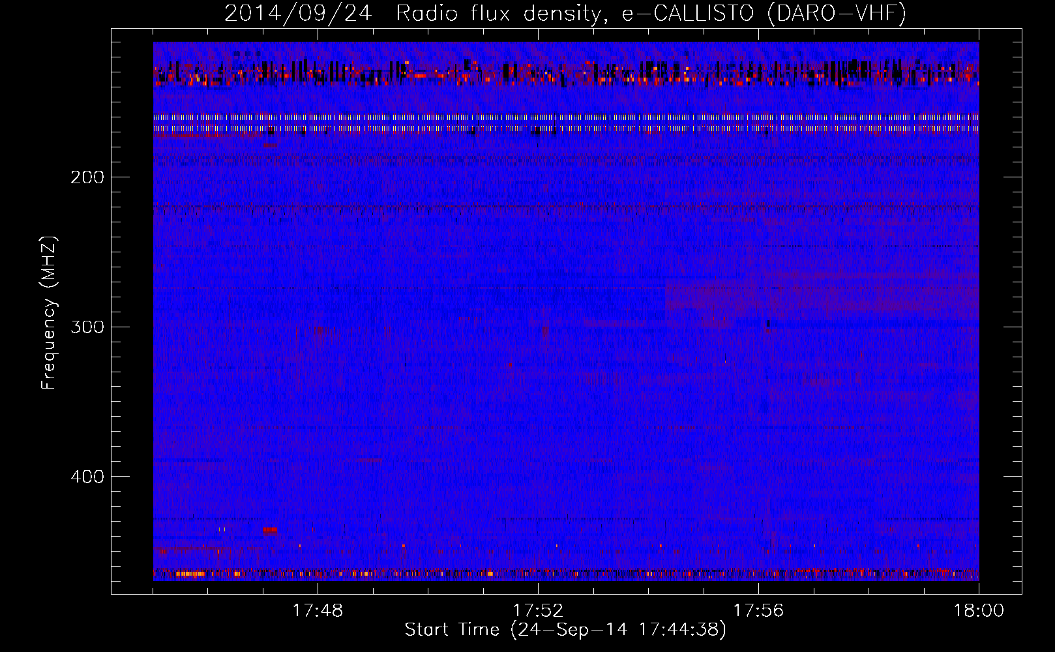
Task: Click the '18:00' time axis label
Action: pos(979,611)
